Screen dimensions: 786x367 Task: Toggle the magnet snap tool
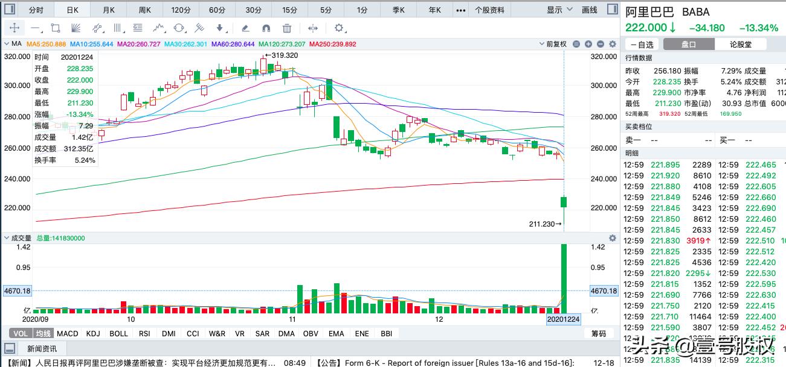pyautogui.click(x=266, y=28)
